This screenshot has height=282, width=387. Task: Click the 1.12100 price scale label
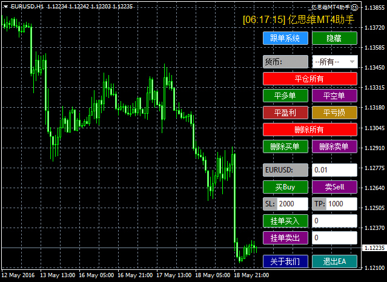coord(374,267)
